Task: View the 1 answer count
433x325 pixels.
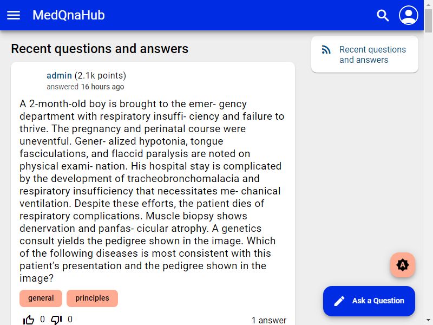Action: (268, 320)
